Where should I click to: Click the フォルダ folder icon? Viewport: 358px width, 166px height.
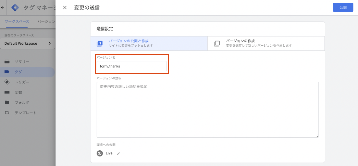7,102
